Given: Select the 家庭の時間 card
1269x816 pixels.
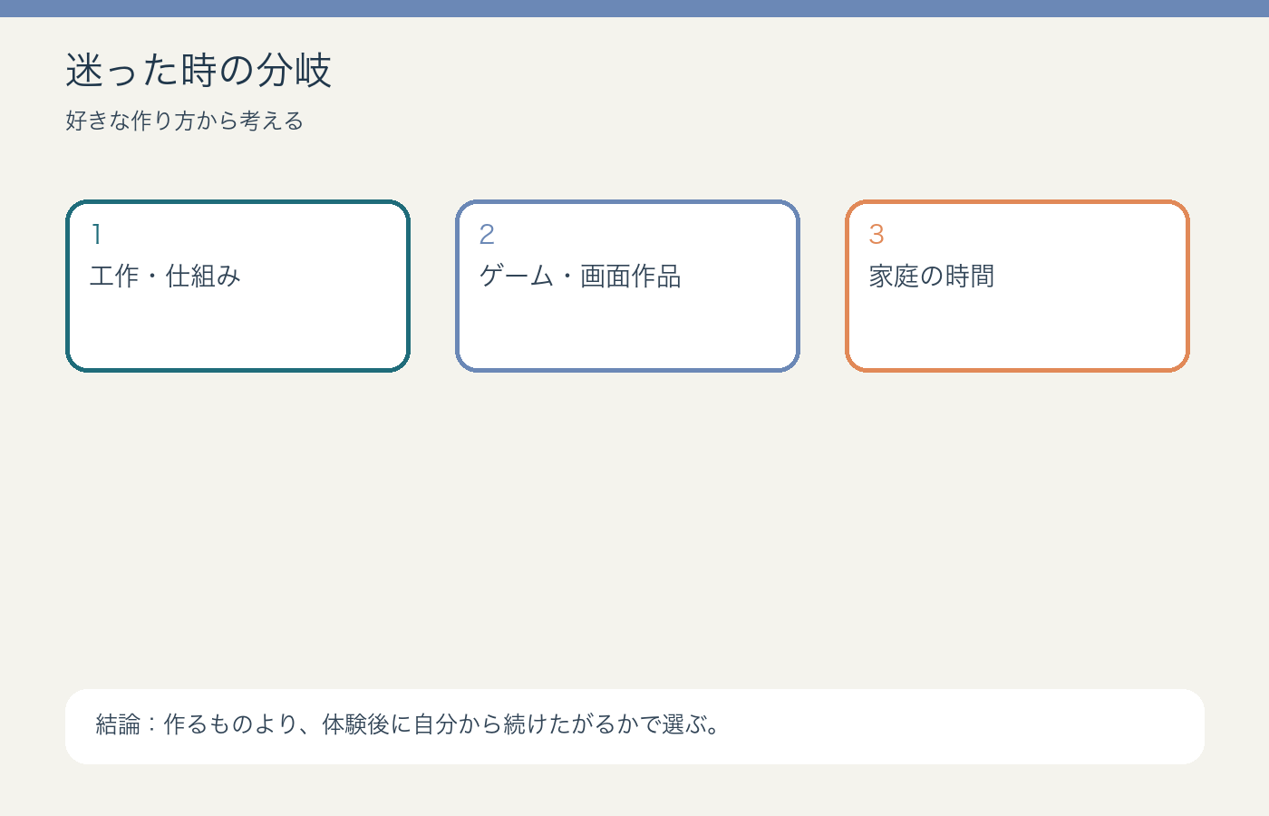Looking at the screenshot, I should tap(1017, 286).
